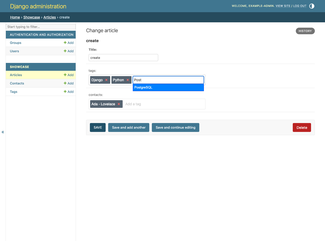Image resolution: width=325 pixels, height=241 pixels.
Task: Click the View Site link
Action: click(x=283, y=6)
